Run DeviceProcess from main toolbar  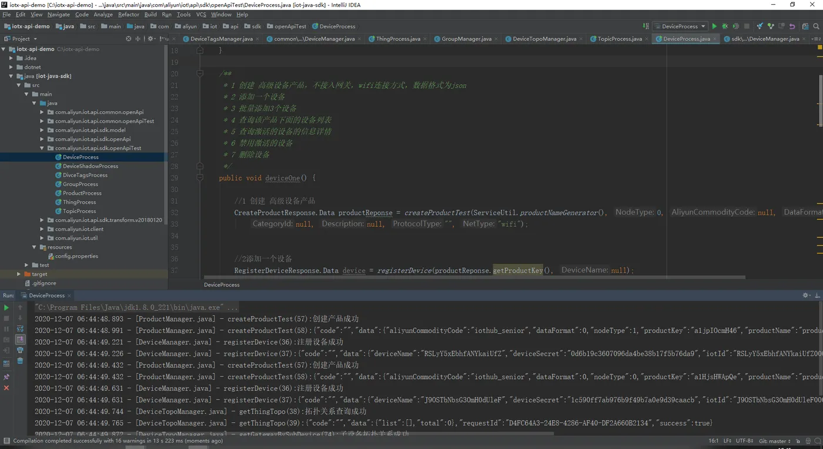[x=714, y=26]
